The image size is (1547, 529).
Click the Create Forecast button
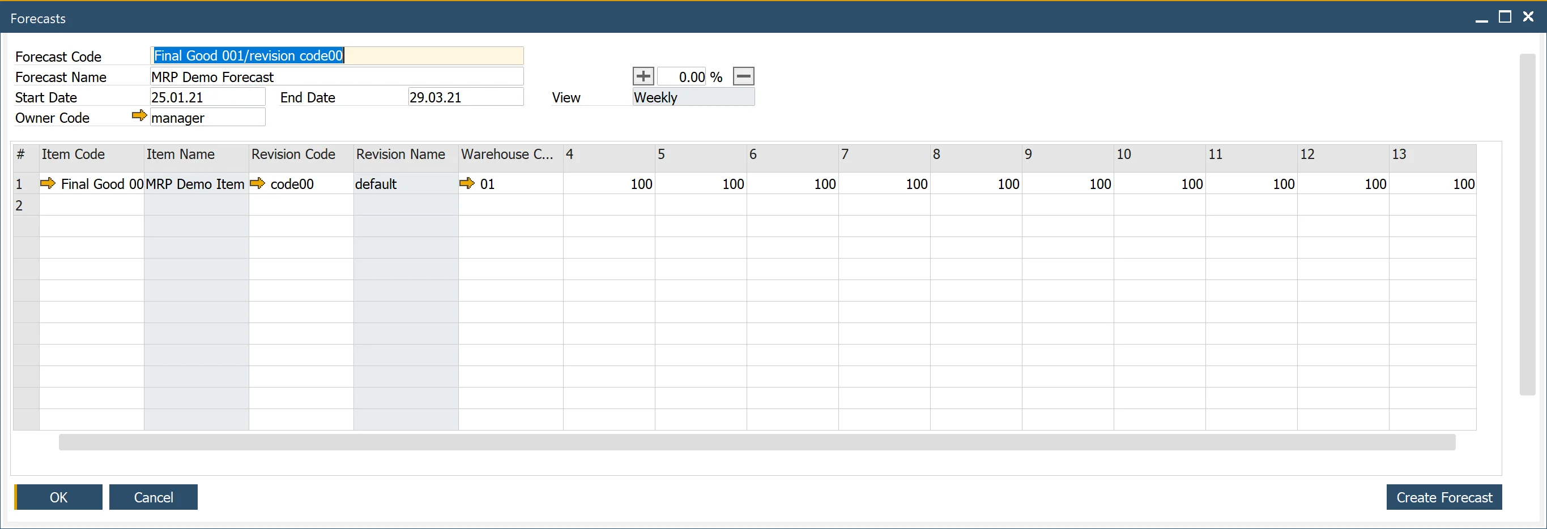pos(1443,497)
